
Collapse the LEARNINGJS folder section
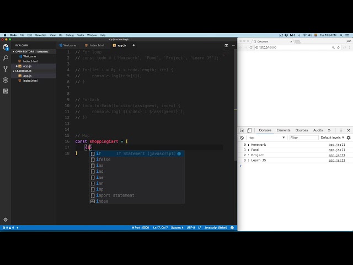pos(22,71)
